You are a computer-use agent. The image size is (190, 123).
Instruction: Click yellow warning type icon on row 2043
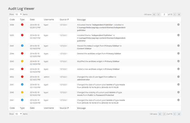[x=22, y=61]
